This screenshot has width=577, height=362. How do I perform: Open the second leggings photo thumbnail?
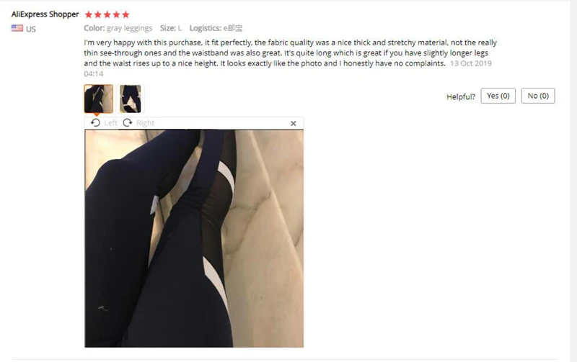[x=131, y=99]
